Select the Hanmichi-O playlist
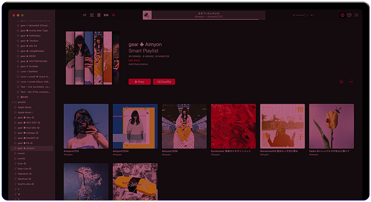The image size is (371, 202). point(32,174)
